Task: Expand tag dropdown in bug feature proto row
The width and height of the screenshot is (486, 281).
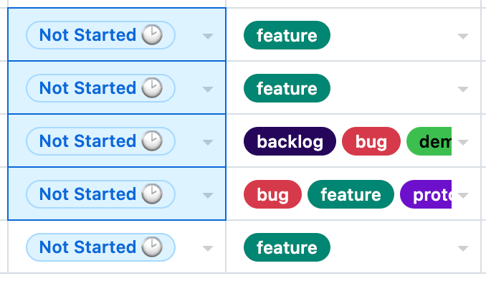Action: coord(463,195)
